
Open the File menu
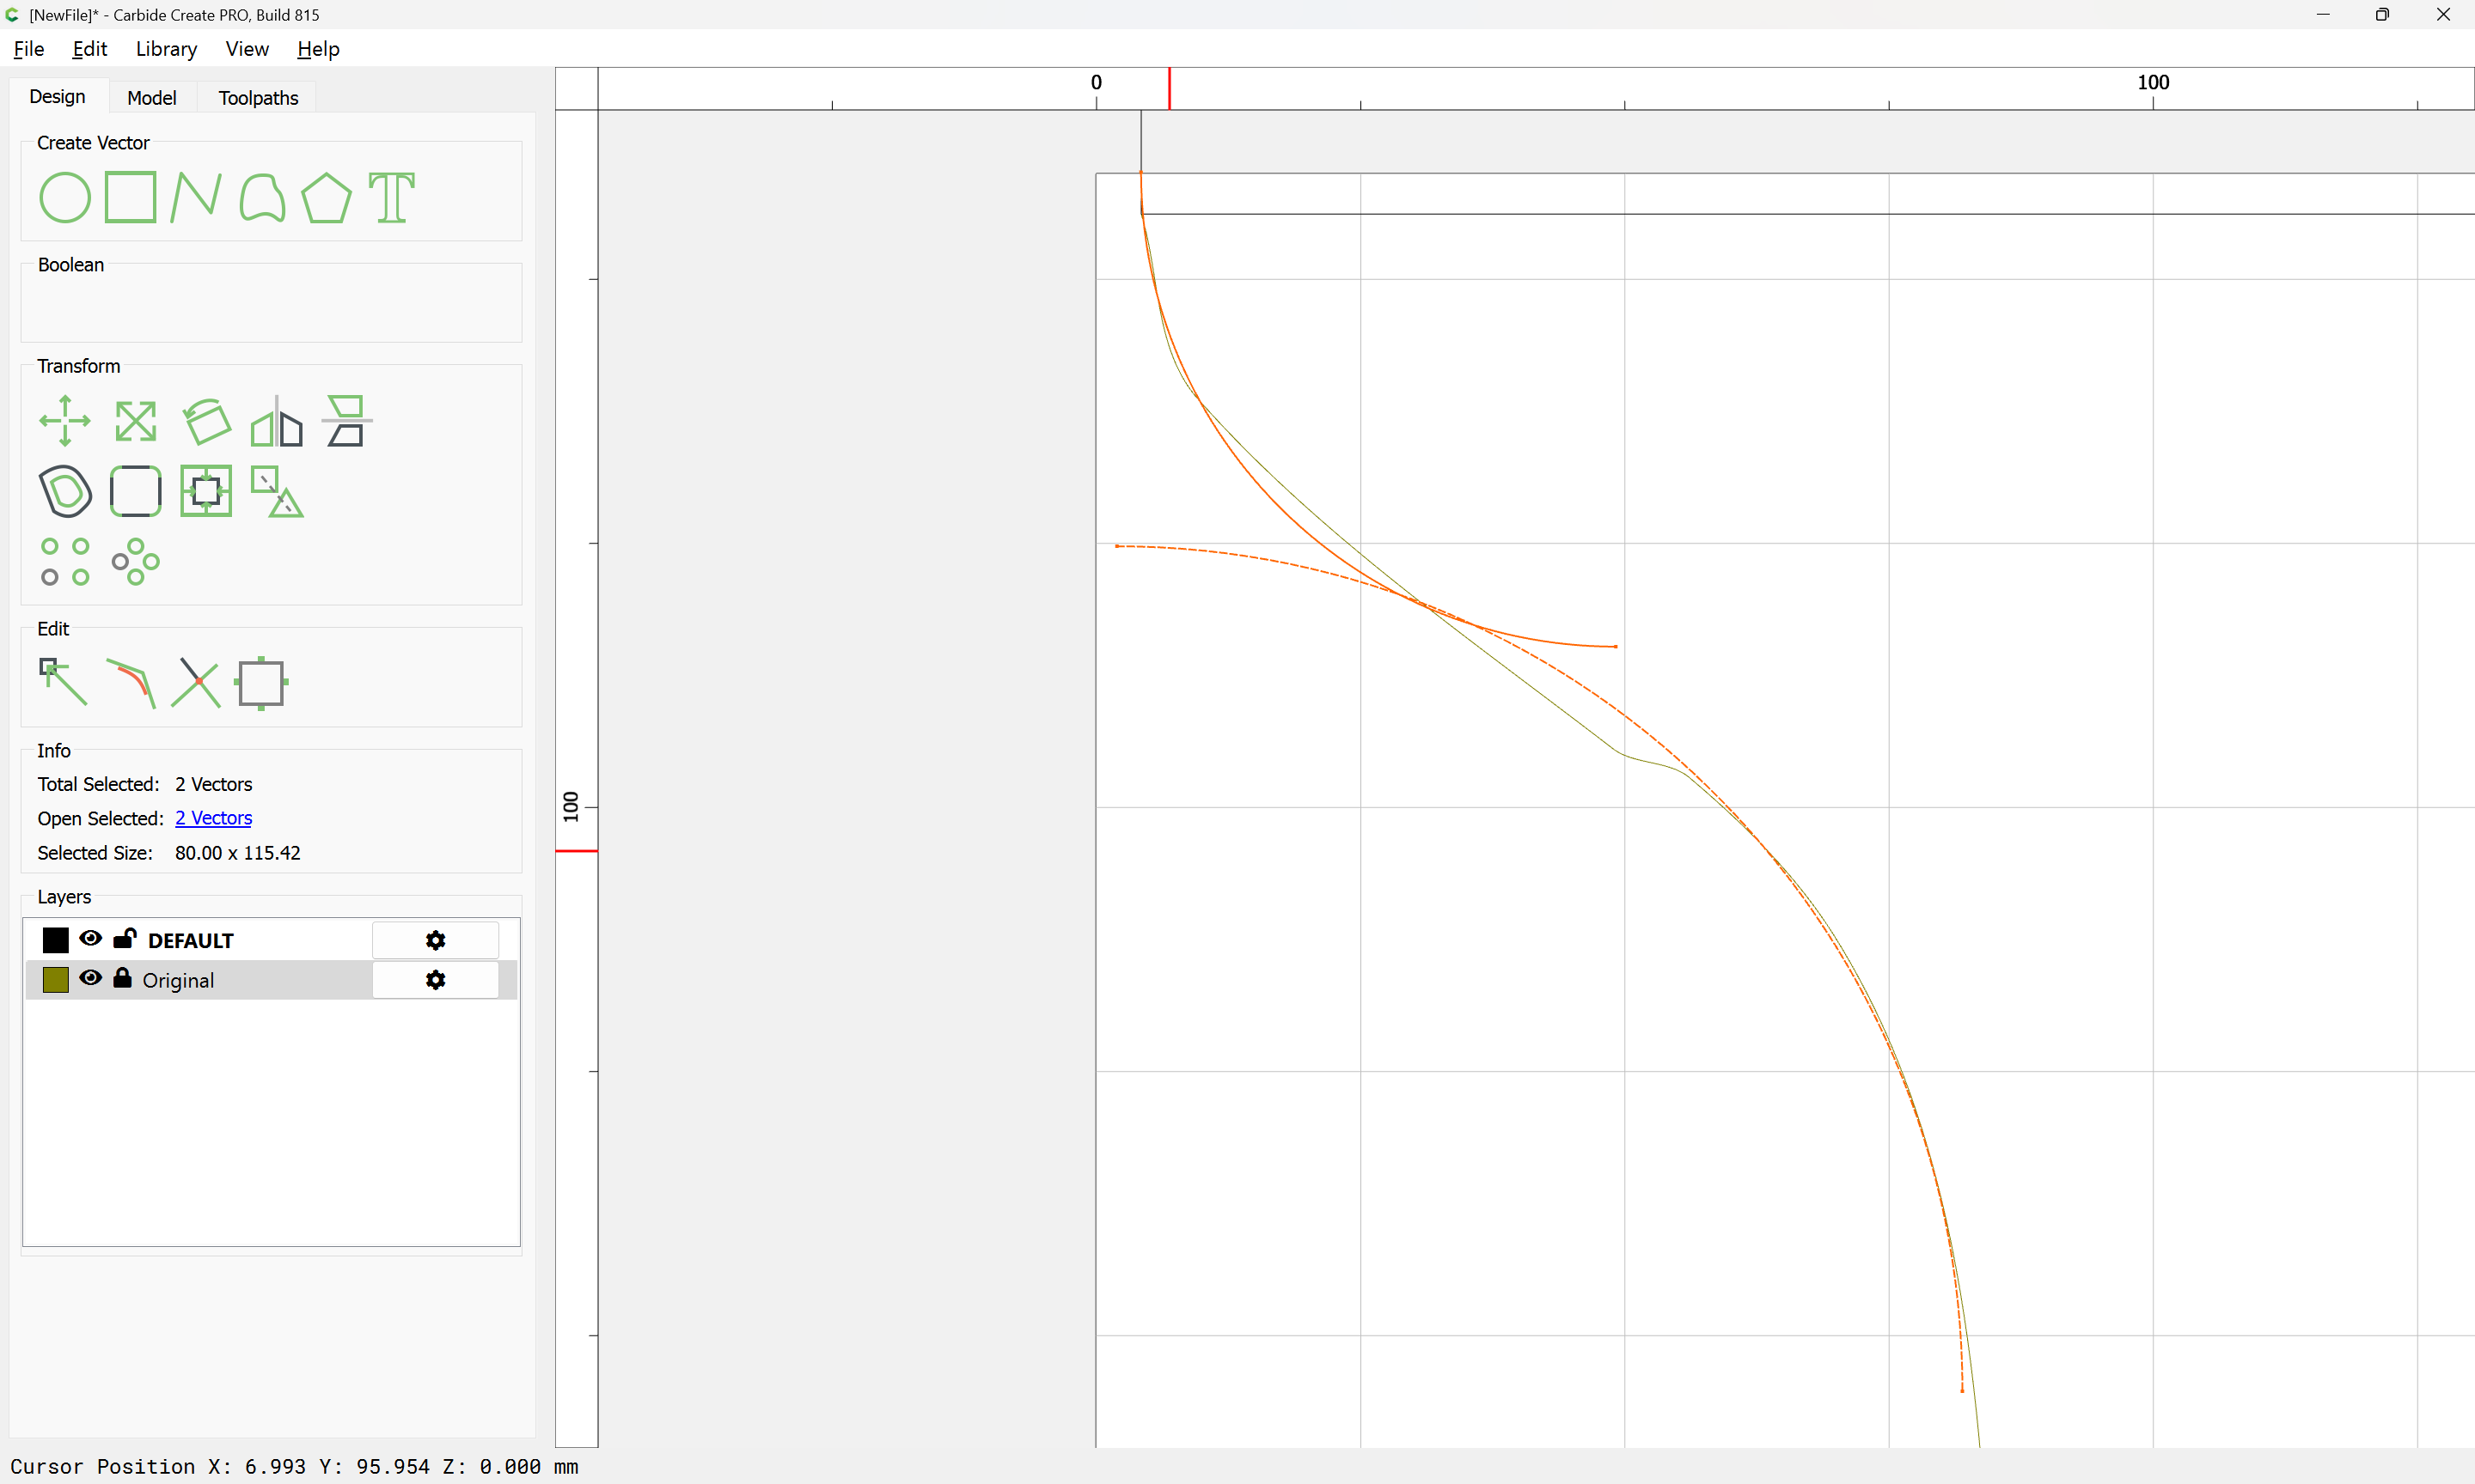[x=28, y=49]
